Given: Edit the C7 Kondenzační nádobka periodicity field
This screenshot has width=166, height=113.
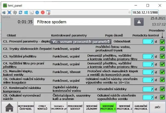Looking at the screenshot, I should (148, 89).
